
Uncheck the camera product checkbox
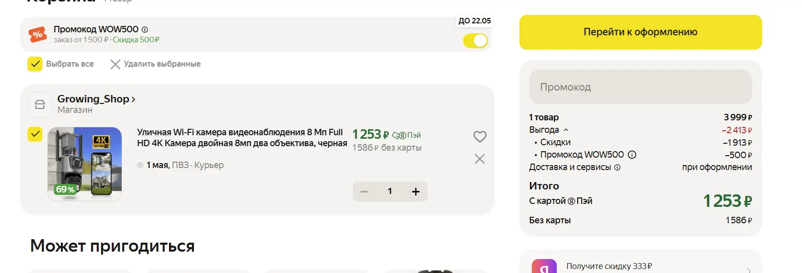[x=35, y=134]
